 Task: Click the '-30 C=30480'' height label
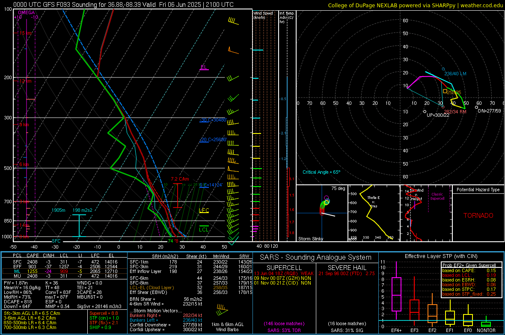tap(213, 120)
